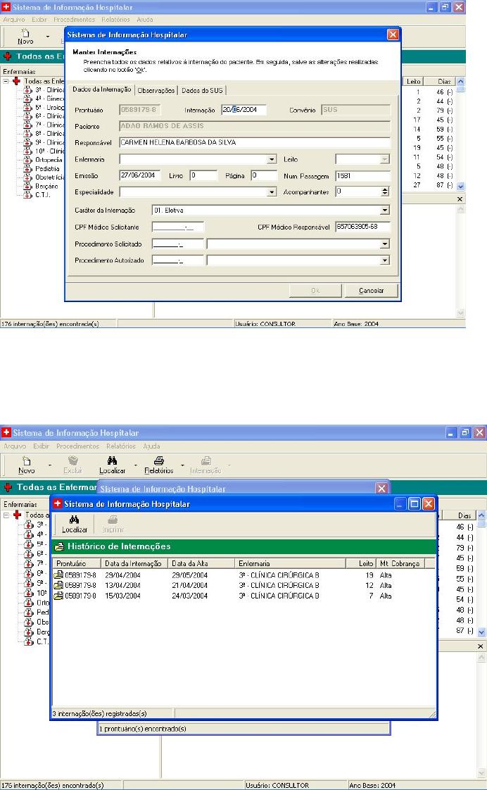Click Localizar binoculars inside the Histórico de Internações window

point(74,520)
